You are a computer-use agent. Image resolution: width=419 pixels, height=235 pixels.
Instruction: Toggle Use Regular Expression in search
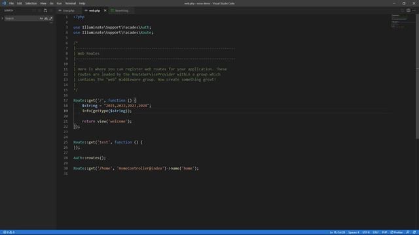[50, 18]
